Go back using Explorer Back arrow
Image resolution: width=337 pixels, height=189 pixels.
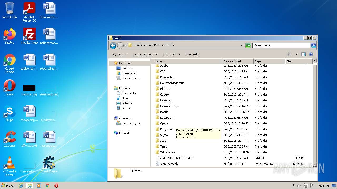point(113,45)
